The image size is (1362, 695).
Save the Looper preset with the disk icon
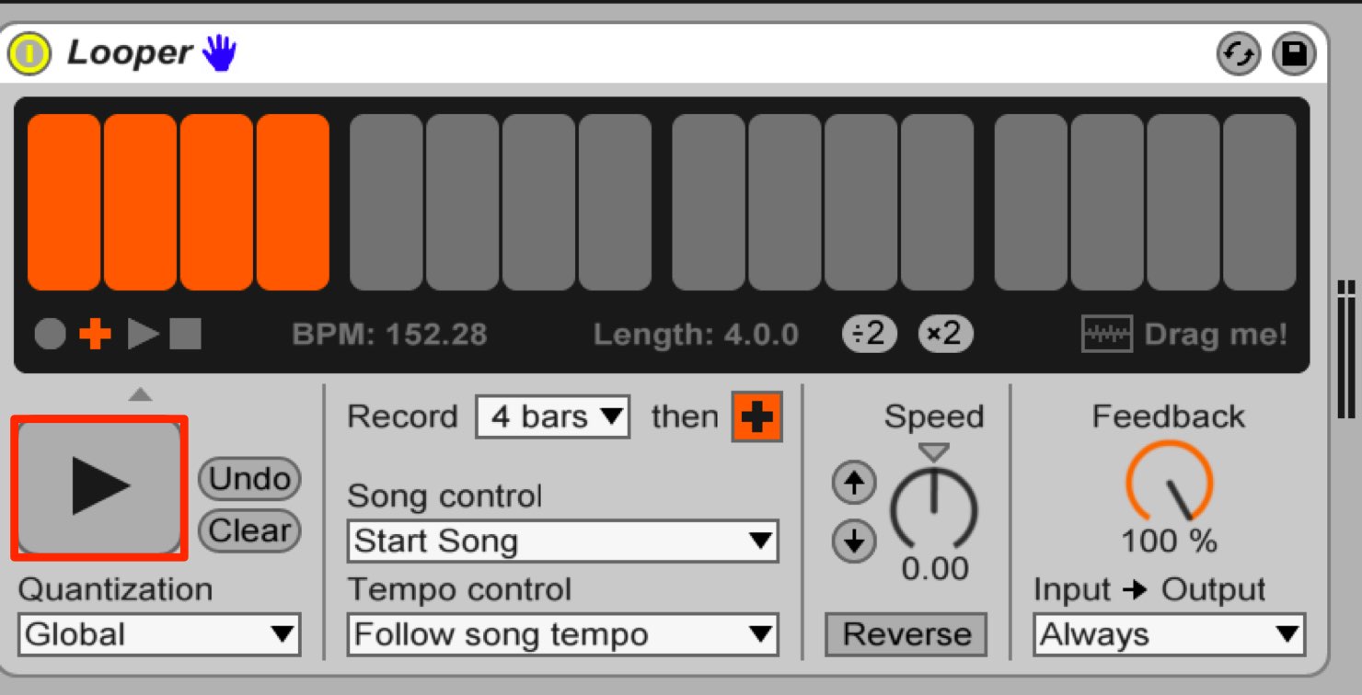coord(1294,54)
